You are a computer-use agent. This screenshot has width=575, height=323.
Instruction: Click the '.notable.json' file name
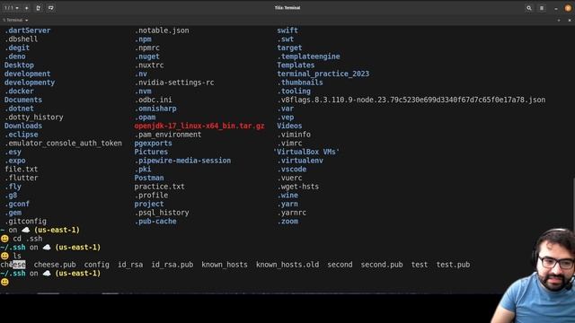point(162,31)
